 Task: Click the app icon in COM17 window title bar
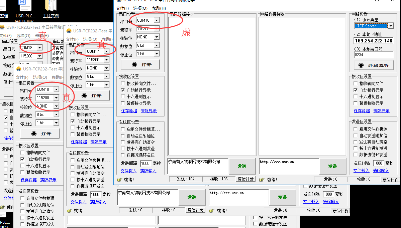click(69, 31)
